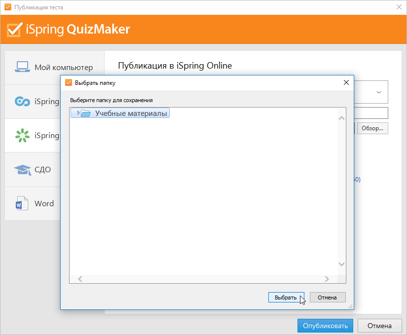Click the dialog resize grip corner

(350, 306)
